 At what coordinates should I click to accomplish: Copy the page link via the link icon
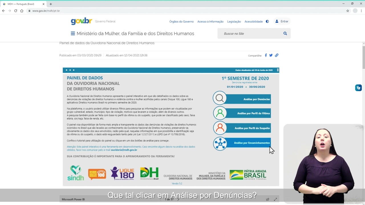[276, 55]
